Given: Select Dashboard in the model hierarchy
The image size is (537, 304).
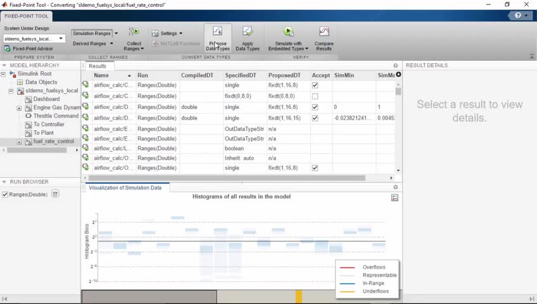Looking at the screenshot, I should point(46,99).
